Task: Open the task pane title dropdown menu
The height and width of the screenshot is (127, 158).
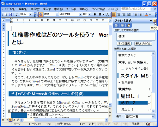Action: pyautogui.click(x=151, y=21)
